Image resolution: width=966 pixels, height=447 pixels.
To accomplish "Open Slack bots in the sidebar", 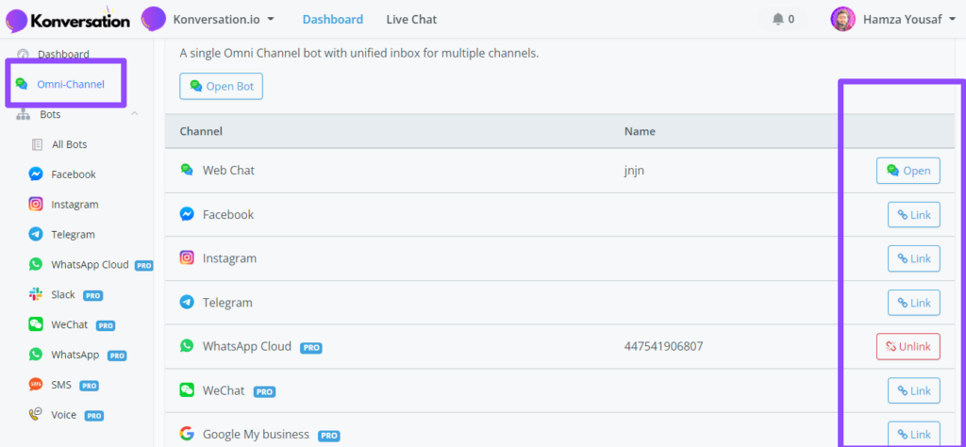I will click(63, 295).
